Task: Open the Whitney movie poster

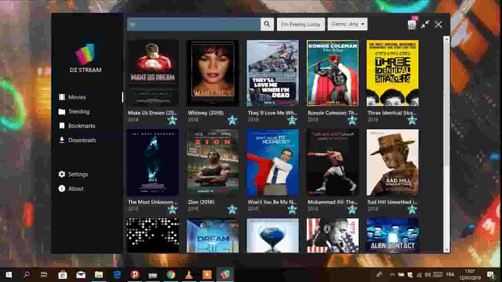Action: [213, 73]
